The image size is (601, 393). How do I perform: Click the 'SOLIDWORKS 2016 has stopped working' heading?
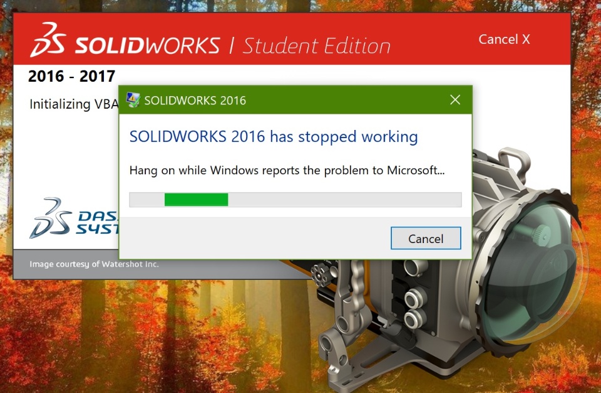[x=274, y=137]
